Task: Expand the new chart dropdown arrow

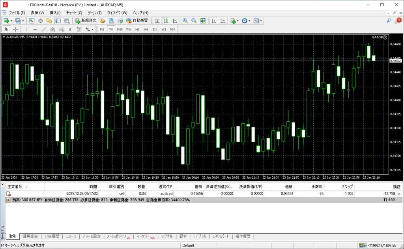Action: [11, 21]
